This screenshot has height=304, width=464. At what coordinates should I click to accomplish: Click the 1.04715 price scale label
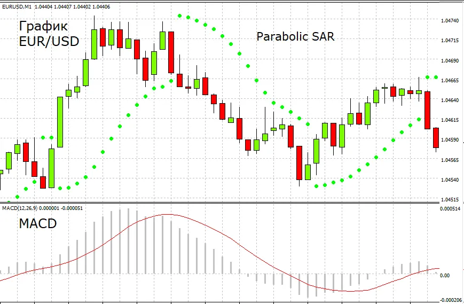[x=450, y=41]
